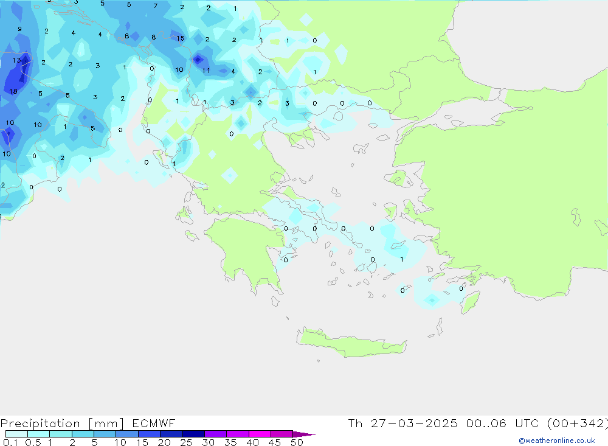Click the '(00+342)' forecast offset text

tap(578, 423)
